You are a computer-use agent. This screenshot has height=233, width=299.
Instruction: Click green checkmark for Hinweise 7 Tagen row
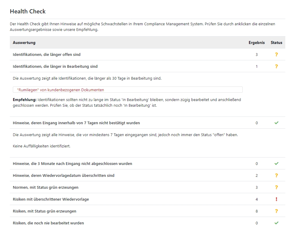(x=276, y=123)
